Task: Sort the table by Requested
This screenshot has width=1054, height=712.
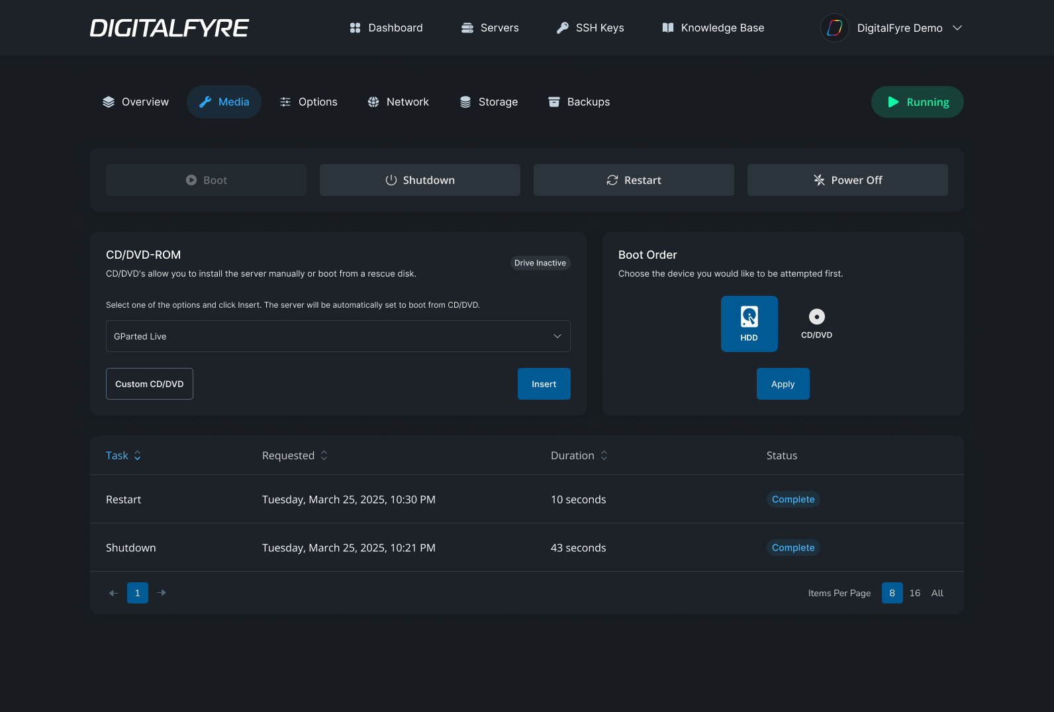Action: click(x=295, y=455)
